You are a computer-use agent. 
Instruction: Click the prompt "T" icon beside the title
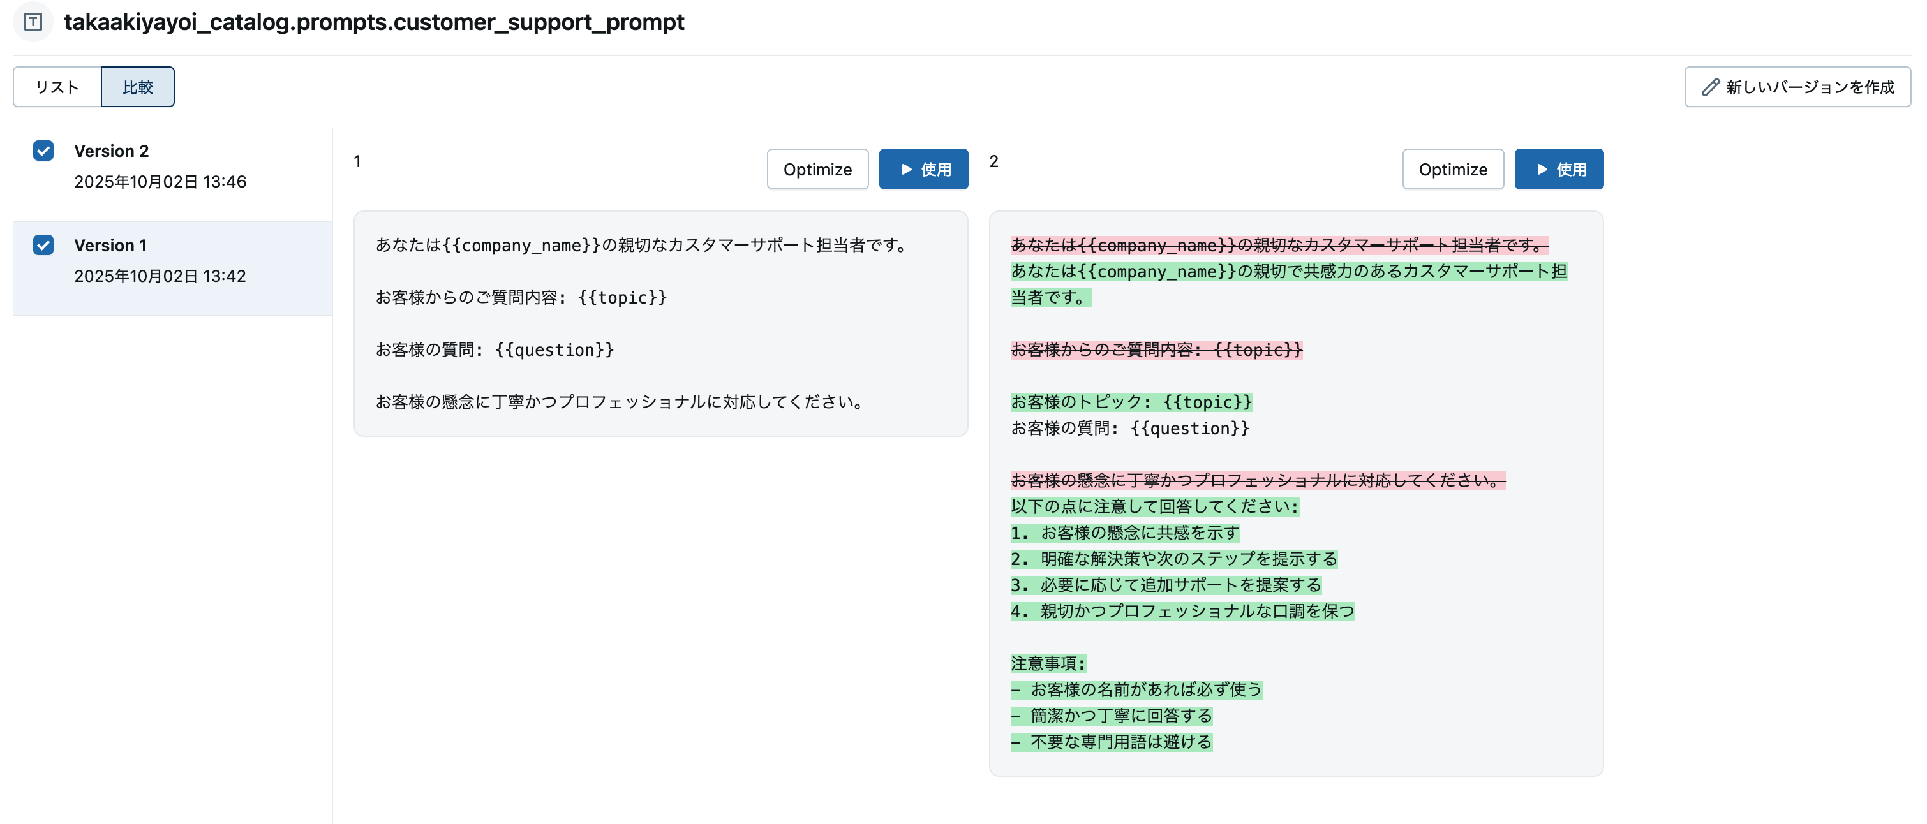pos(33,22)
